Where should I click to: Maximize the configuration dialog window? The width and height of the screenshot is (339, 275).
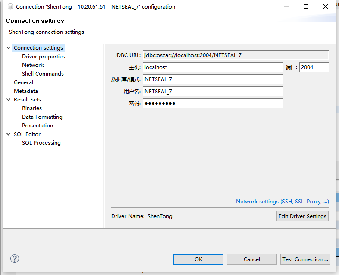[306, 7]
